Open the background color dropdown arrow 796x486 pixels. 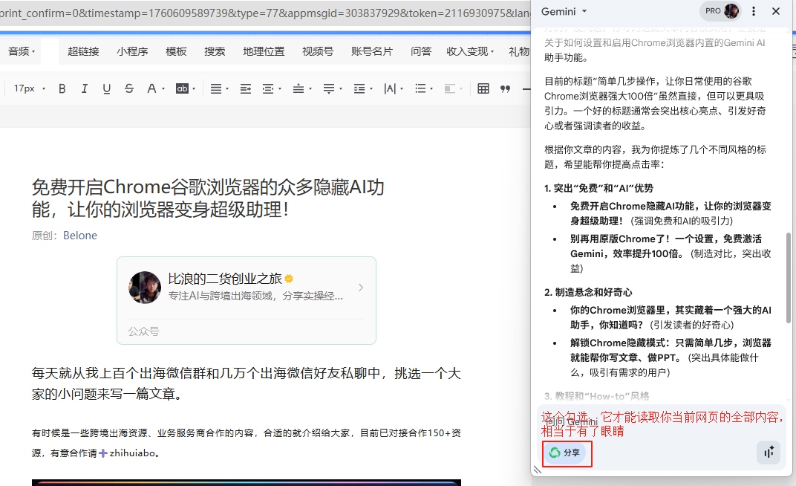[x=194, y=89]
